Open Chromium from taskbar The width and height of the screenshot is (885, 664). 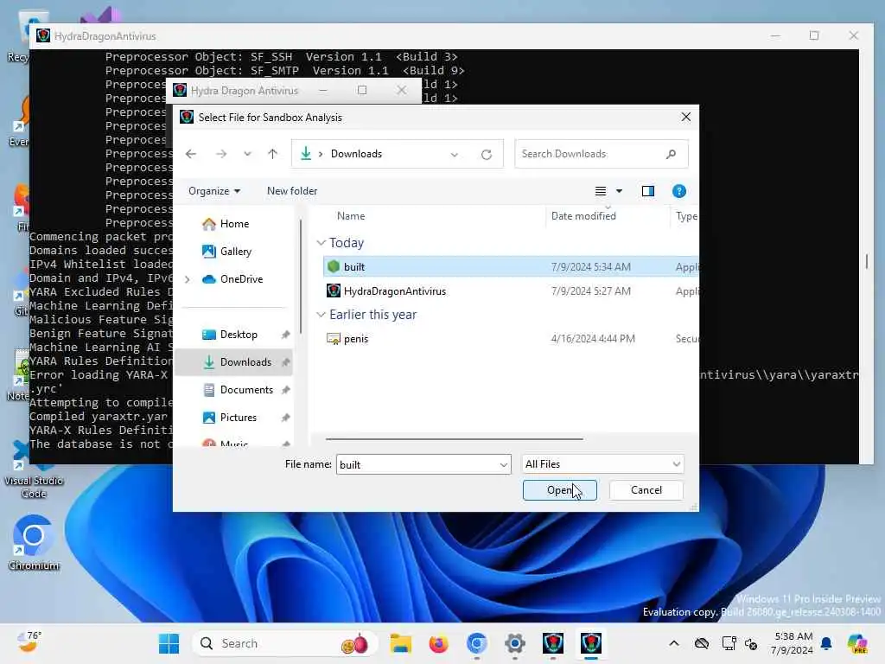[477, 643]
